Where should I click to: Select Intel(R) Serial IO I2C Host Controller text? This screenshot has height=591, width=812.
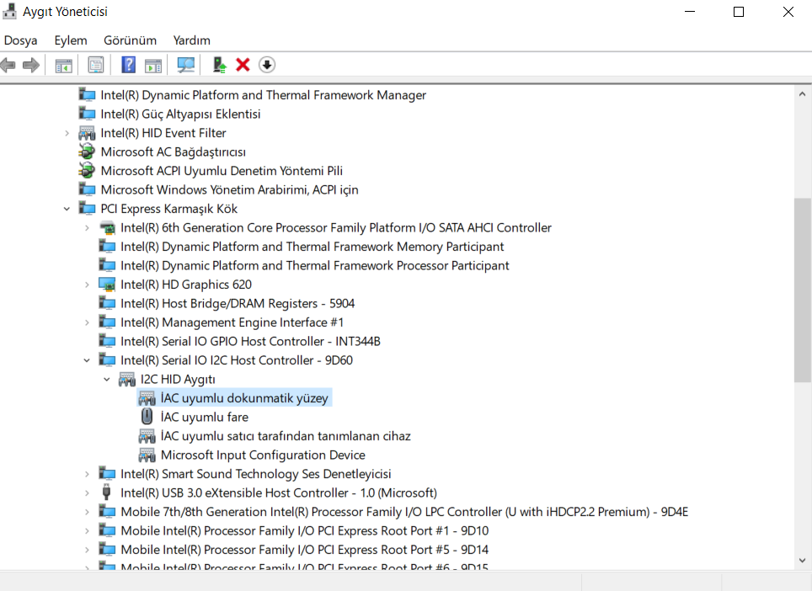[237, 360]
